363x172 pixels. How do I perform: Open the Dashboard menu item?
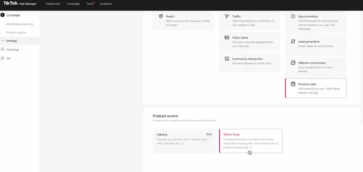tap(53, 4)
